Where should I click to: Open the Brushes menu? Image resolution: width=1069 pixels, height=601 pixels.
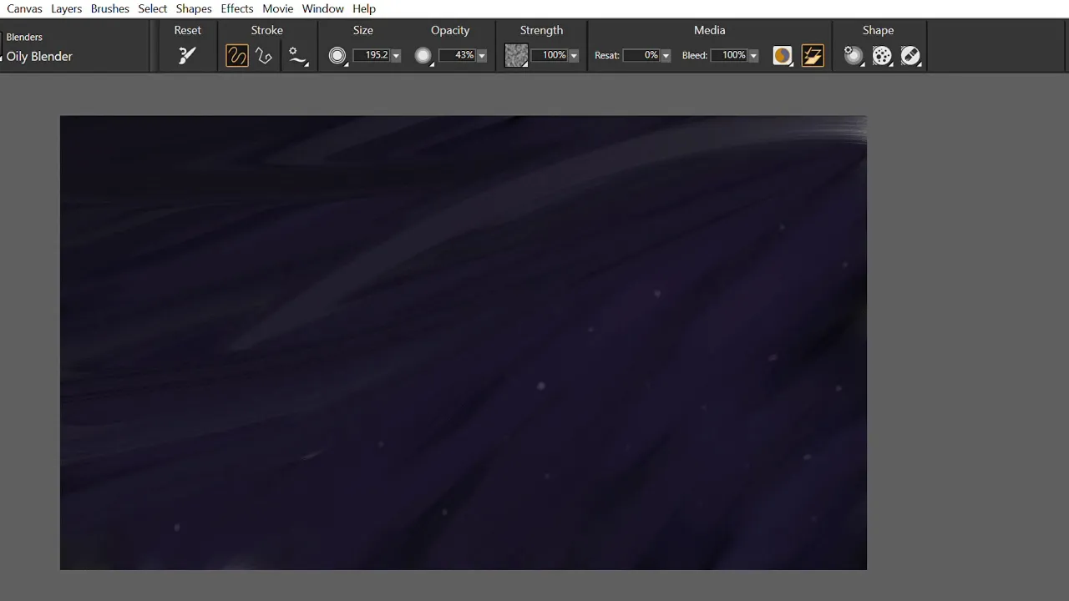(x=109, y=8)
